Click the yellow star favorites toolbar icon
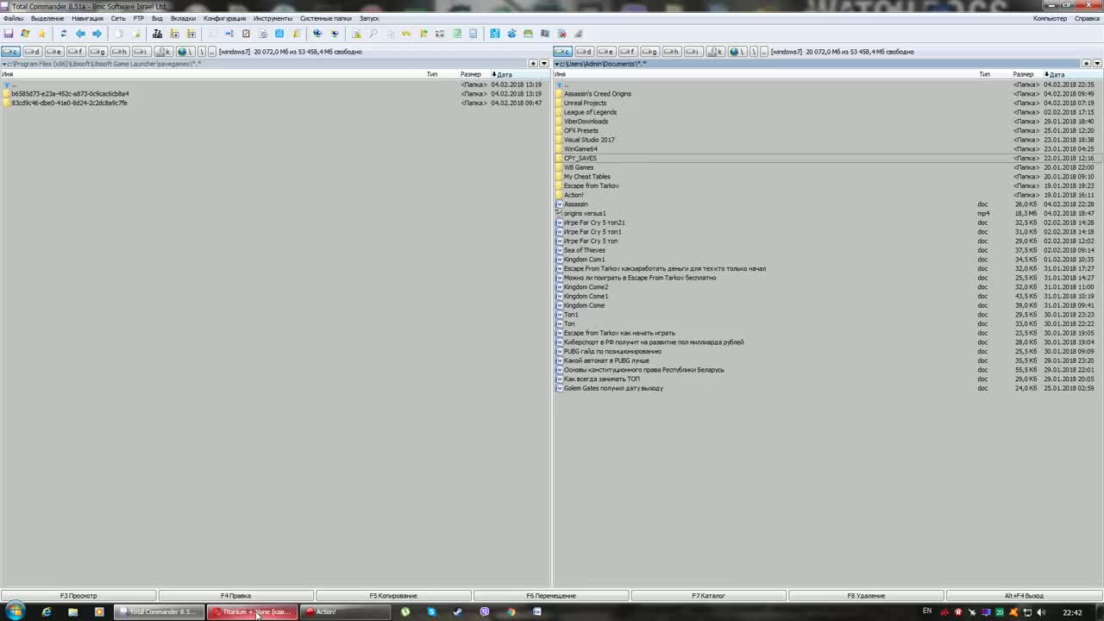1104x621 pixels. (x=41, y=34)
